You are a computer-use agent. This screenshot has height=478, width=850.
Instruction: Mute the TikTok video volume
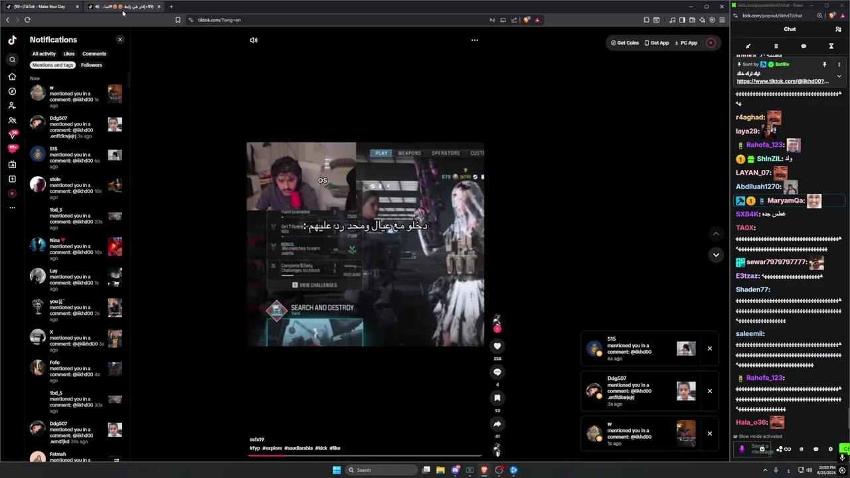pyautogui.click(x=254, y=40)
